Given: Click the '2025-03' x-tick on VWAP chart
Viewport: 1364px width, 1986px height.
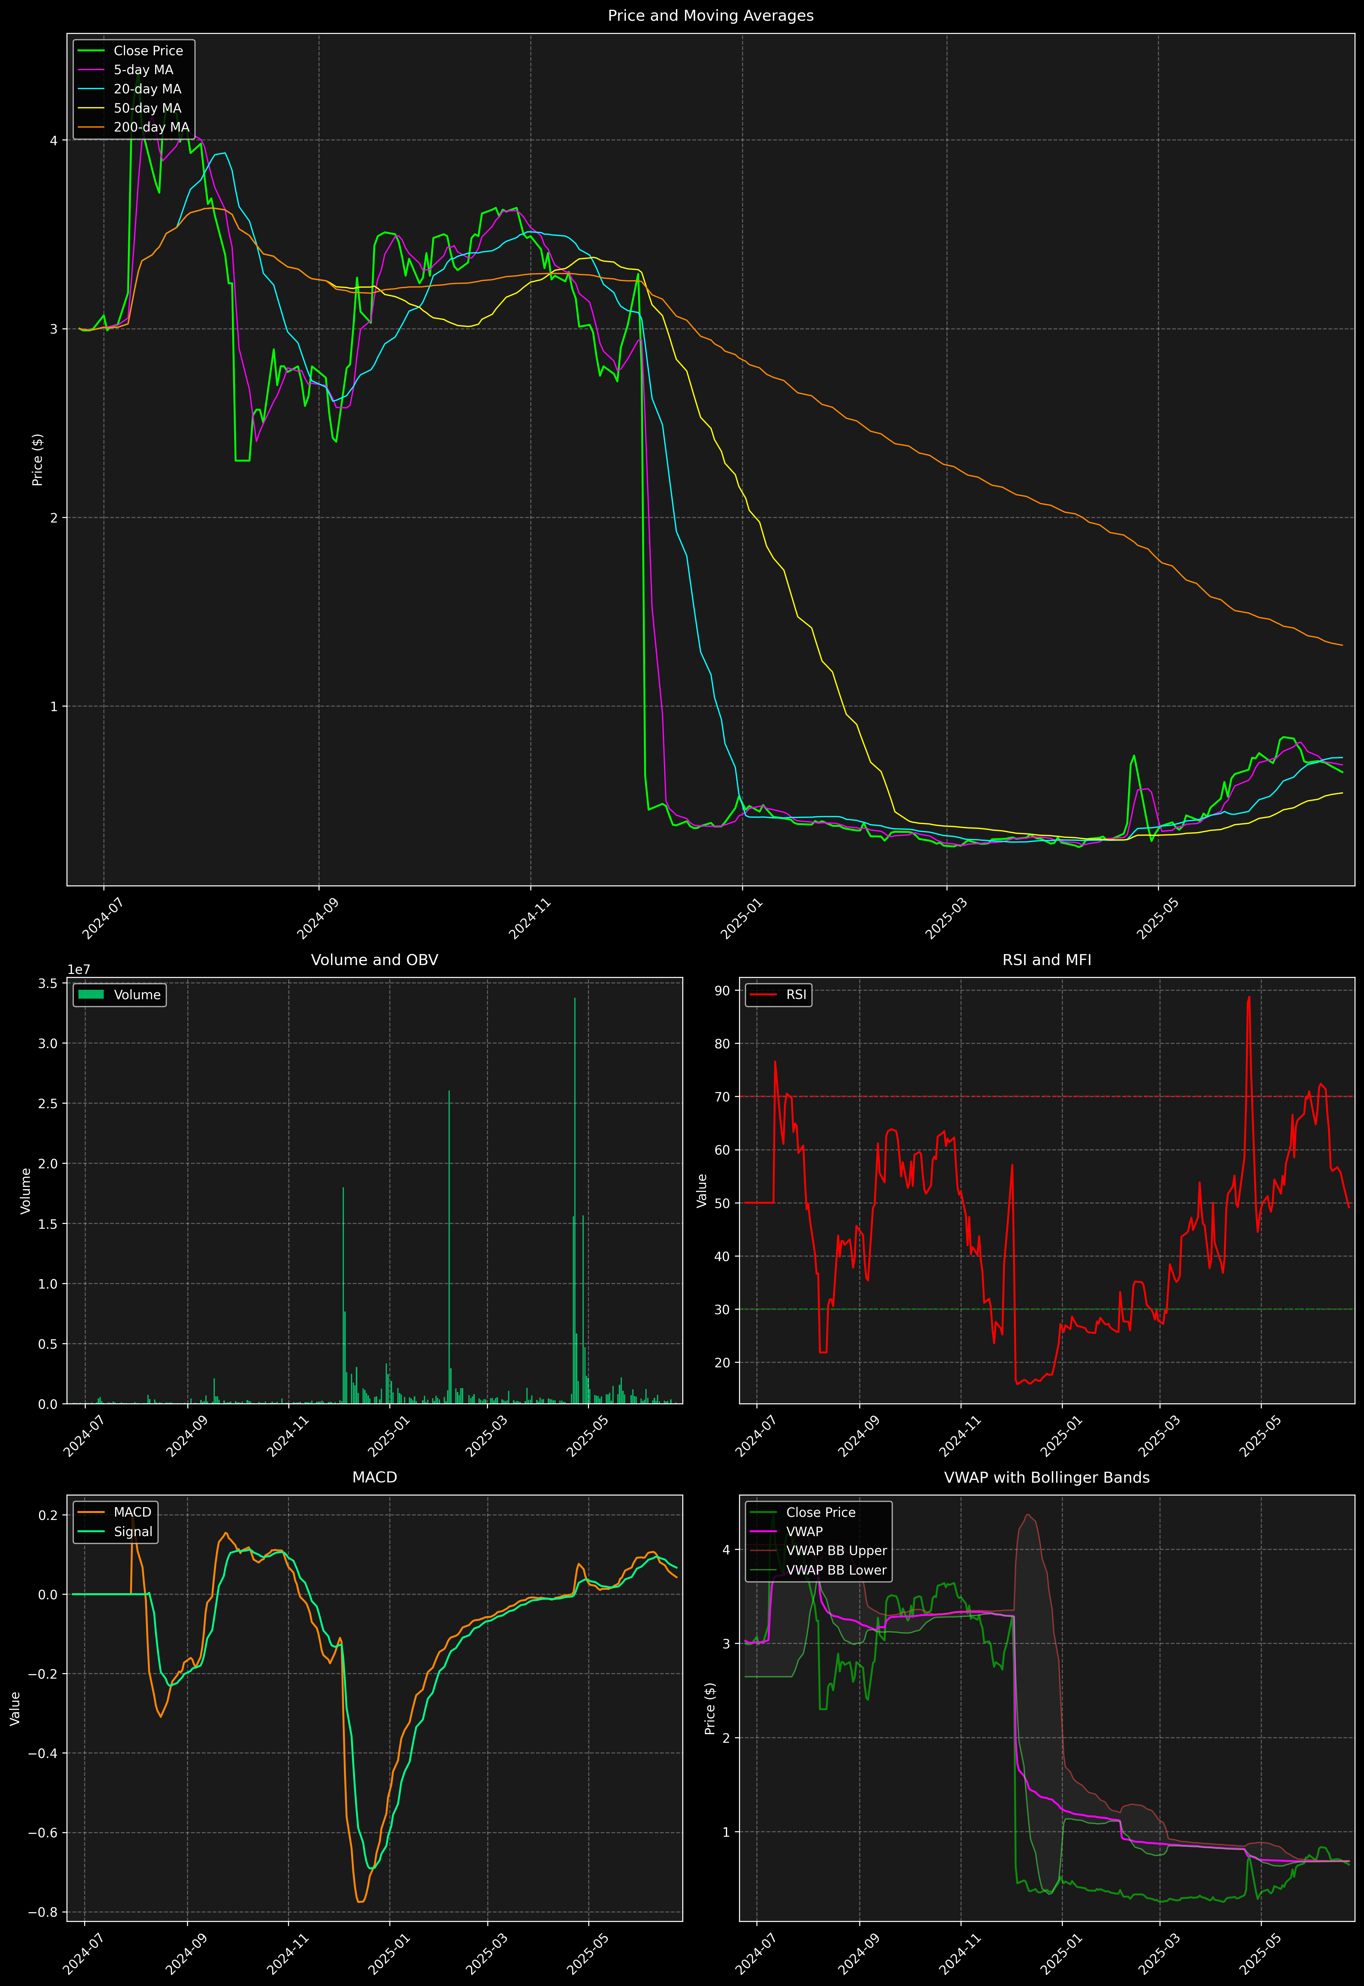Looking at the screenshot, I should coord(1159,1954).
